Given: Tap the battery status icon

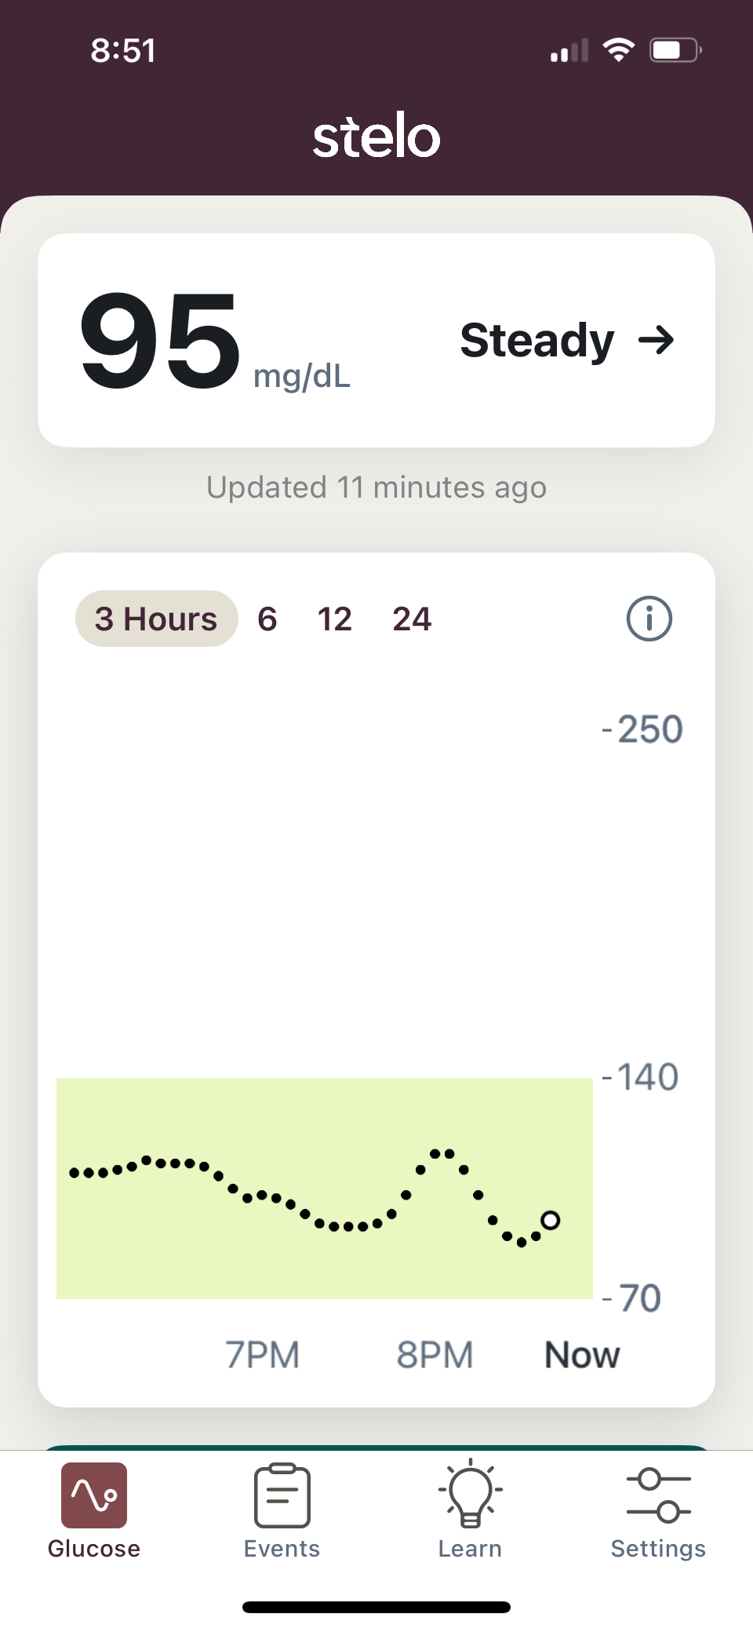Looking at the screenshot, I should (675, 50).
